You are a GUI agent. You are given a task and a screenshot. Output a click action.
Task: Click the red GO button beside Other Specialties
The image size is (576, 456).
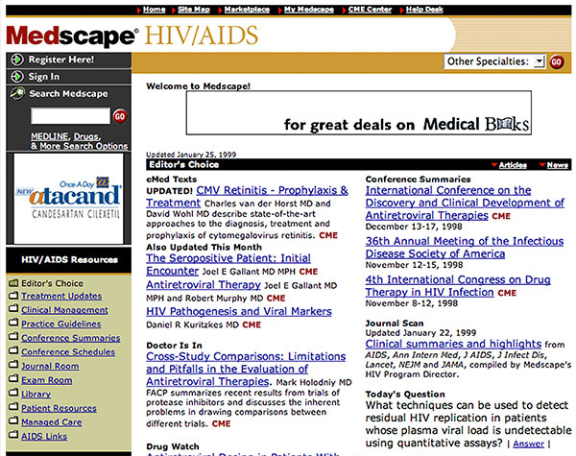pyautogui.click(x=557, y=61)
